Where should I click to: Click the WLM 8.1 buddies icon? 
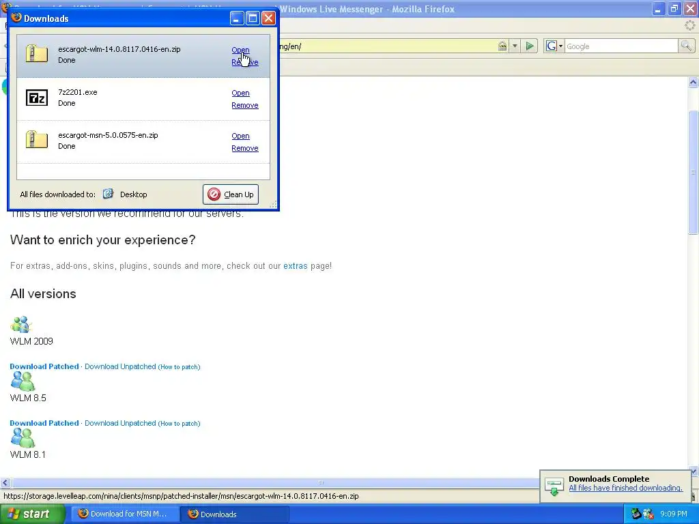point(23,438)
